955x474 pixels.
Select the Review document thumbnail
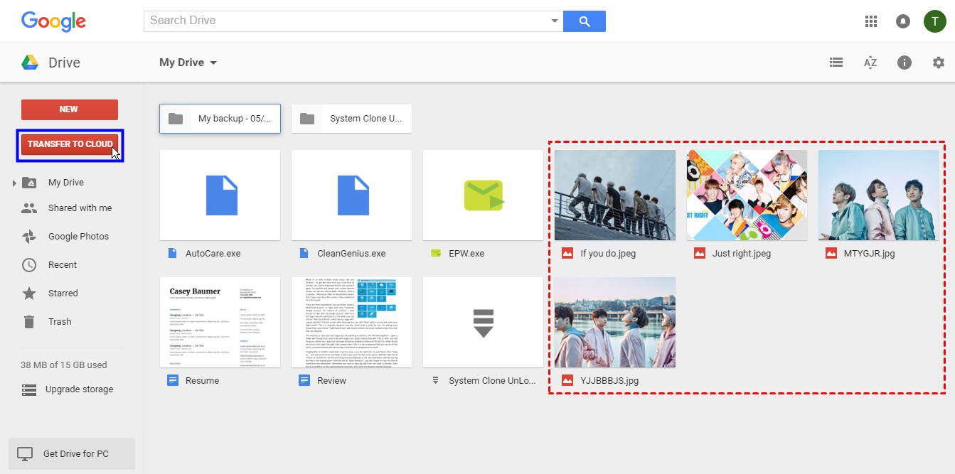click(x=351, y=323)
